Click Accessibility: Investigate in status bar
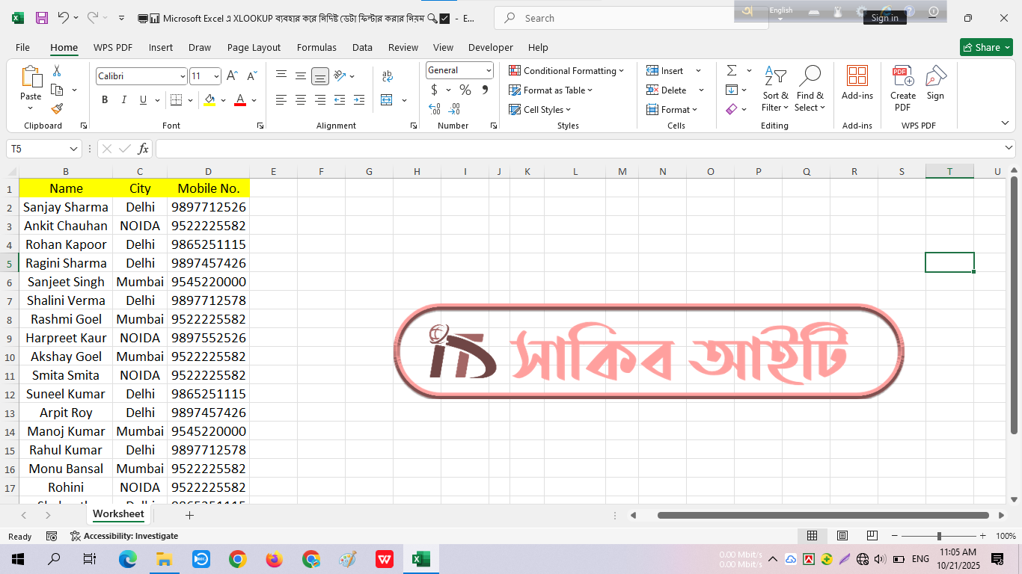This screenshot has width=1022, height=574. point(124,536)
